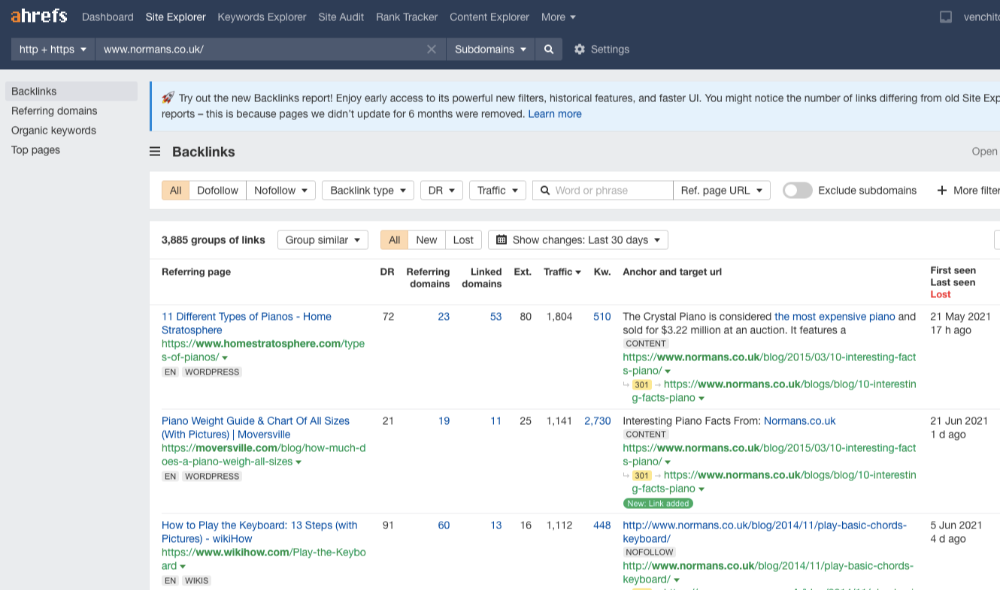Click Referring domains column header
The height and width of the screenshot is (590, 1000).
[x=428, y=278]
